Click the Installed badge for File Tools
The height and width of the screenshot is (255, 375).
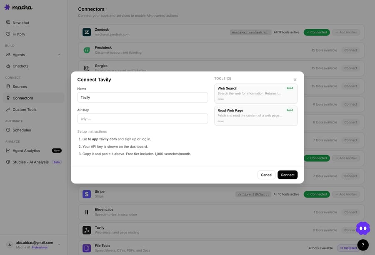348,248
